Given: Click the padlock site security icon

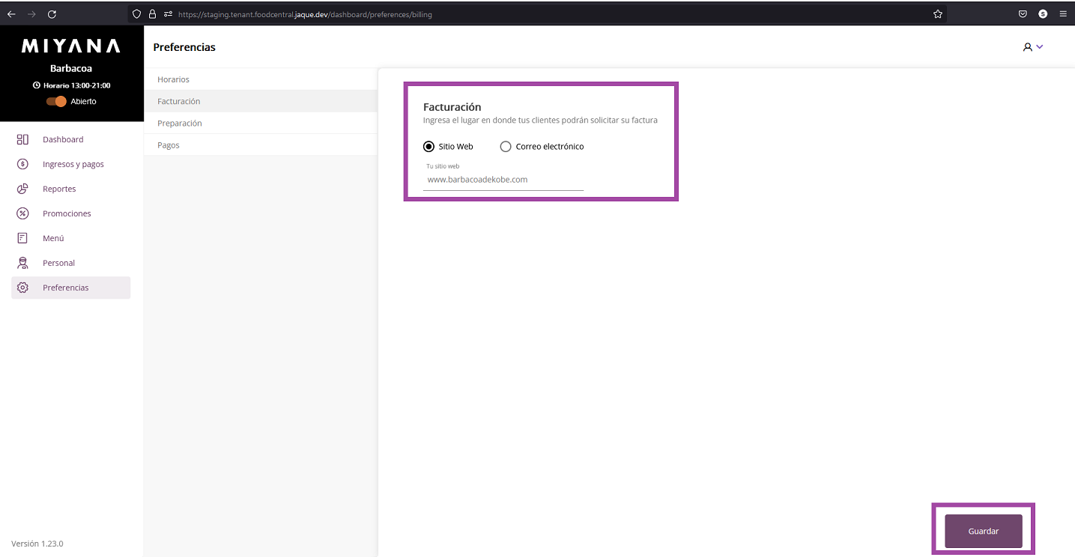Looking at the screenshot, I should click(152, 14).
